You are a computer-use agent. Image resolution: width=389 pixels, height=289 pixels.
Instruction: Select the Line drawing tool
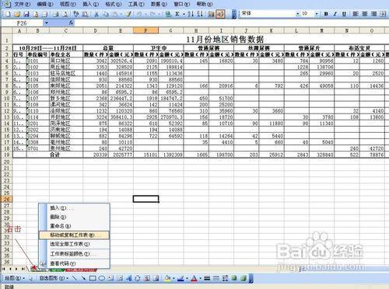(x=75, y=278)
